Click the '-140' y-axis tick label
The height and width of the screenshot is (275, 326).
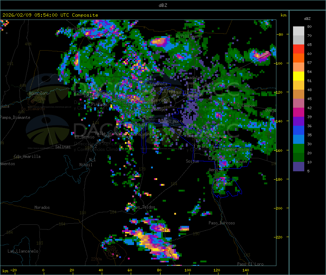point(279,121)
